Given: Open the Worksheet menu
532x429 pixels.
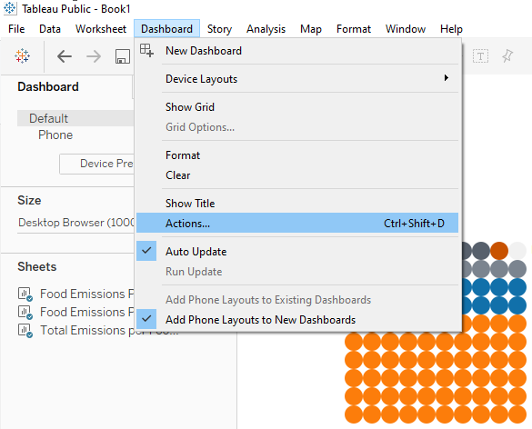Looking at the screenshot, I should (101, 29).
